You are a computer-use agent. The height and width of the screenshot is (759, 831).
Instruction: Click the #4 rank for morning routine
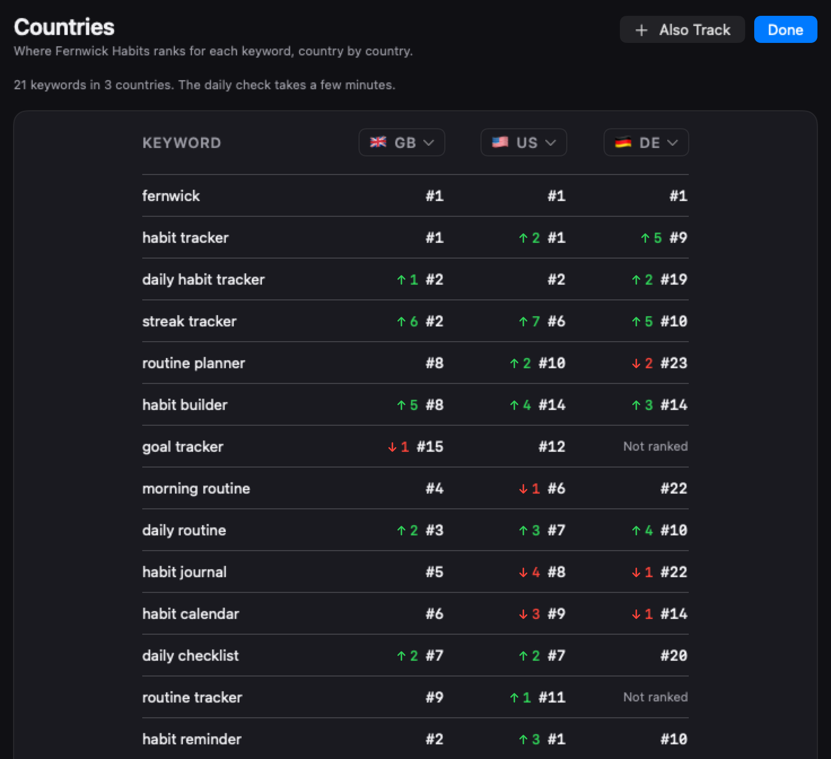435,488
